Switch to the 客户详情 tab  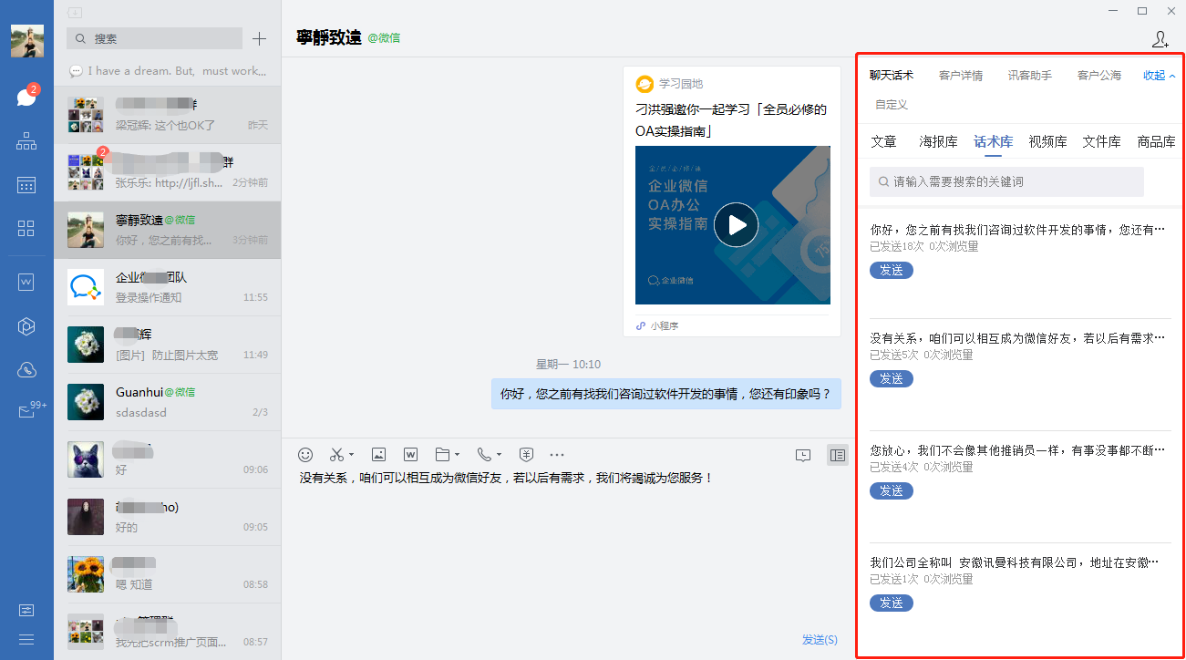coord(960,76)
